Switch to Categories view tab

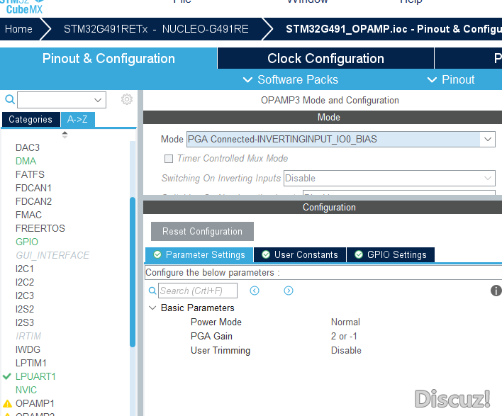pos(30,119)
